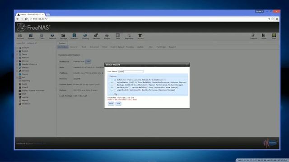
Task: Expand the Account tree node
Action: point(17,48)
